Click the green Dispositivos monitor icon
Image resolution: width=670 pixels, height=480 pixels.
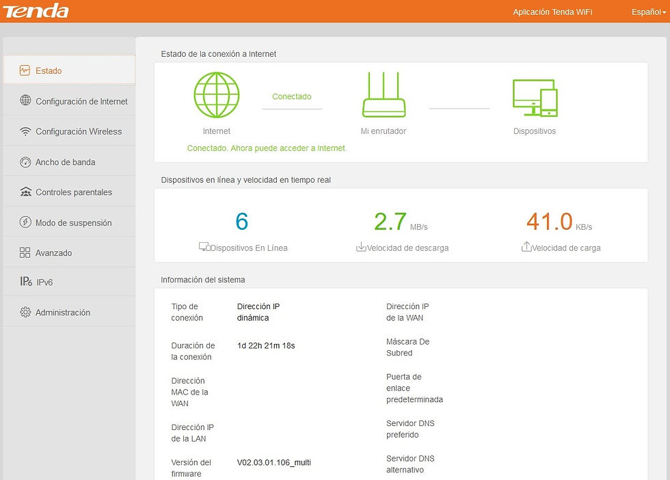[x=535, y=98]
